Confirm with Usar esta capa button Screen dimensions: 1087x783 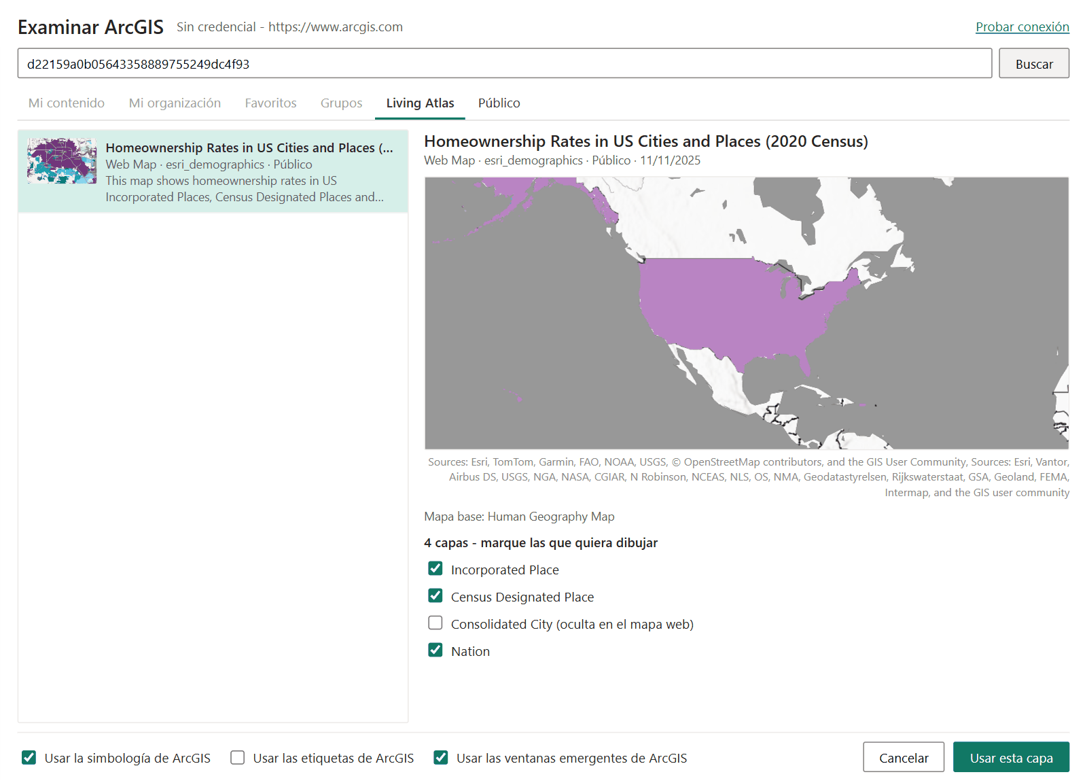pos(1011,757)
